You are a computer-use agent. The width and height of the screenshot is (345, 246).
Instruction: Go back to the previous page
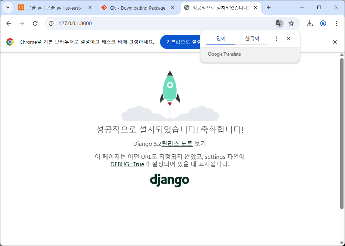click(9, 23)
